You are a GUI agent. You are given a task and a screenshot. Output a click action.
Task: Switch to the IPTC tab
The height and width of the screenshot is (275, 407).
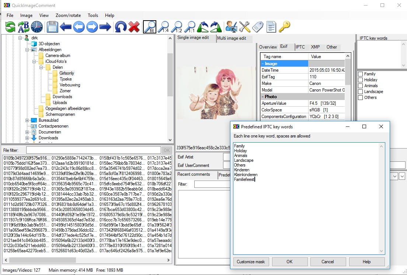[x=300, y=47]
